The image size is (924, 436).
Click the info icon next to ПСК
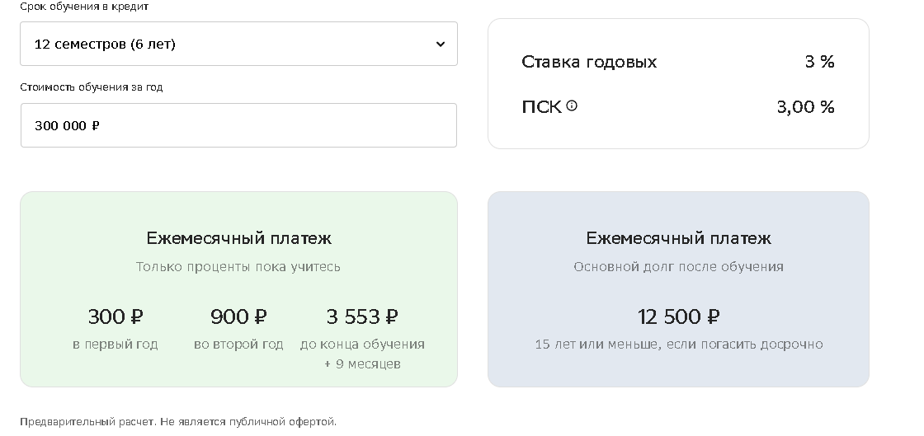(x=572, y=105)
